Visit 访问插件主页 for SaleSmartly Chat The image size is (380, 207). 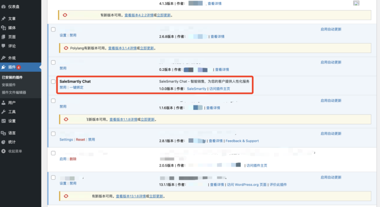point(219,89)
